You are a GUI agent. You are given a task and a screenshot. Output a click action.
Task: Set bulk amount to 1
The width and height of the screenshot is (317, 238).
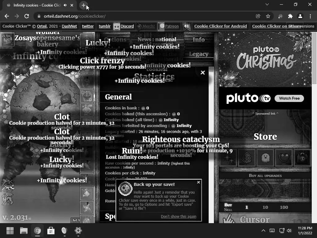246,207
